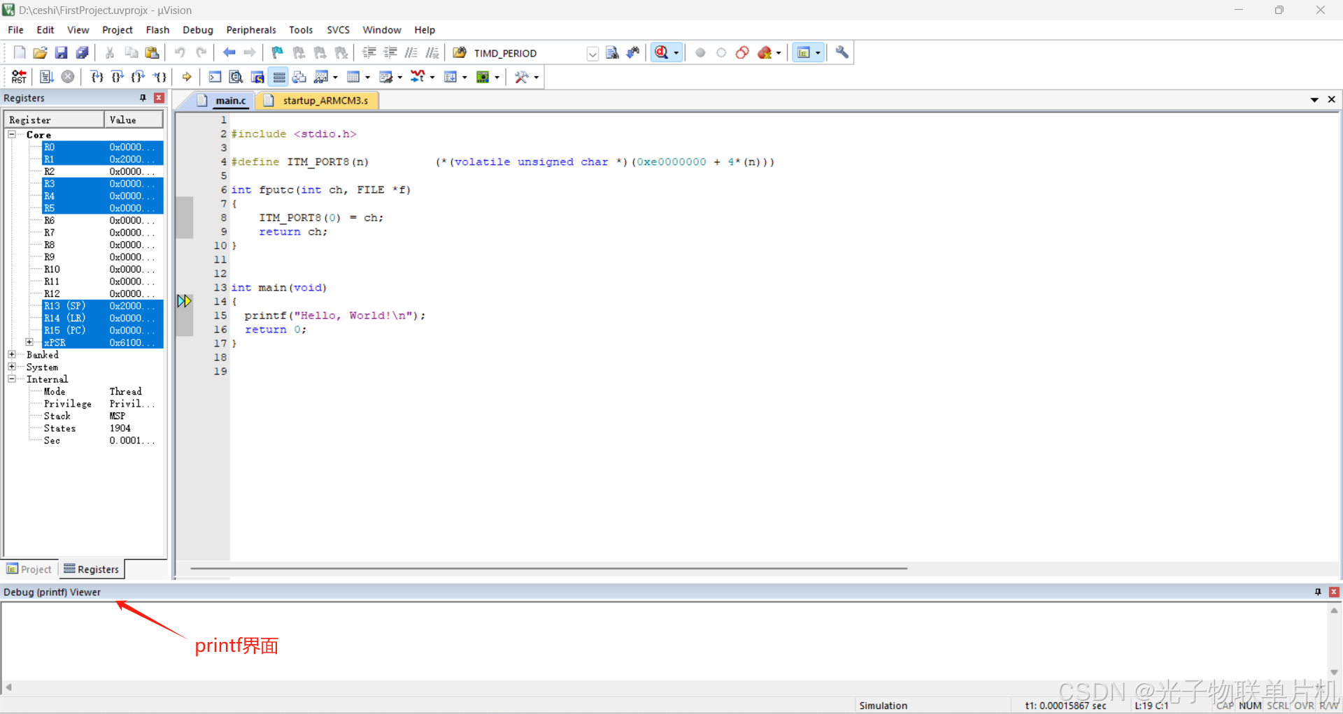Click the editor horizontal scrollbar
The height and width of the screenshot is (714, 1343).
pos(548,569)
